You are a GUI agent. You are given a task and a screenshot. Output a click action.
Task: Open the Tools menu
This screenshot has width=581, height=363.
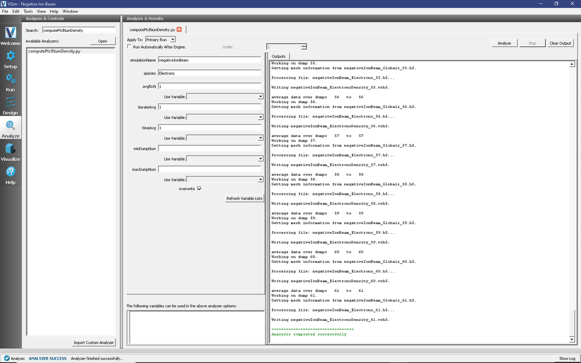28,11
